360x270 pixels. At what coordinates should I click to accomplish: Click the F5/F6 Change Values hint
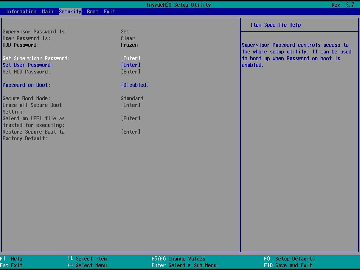(178, 259)
